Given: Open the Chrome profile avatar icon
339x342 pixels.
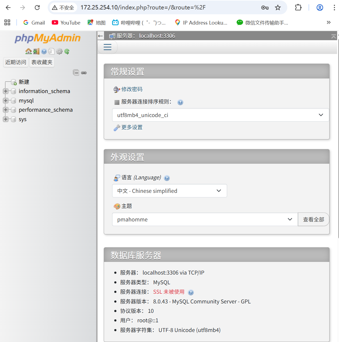Looking at the screenshot, I should 320,8.
